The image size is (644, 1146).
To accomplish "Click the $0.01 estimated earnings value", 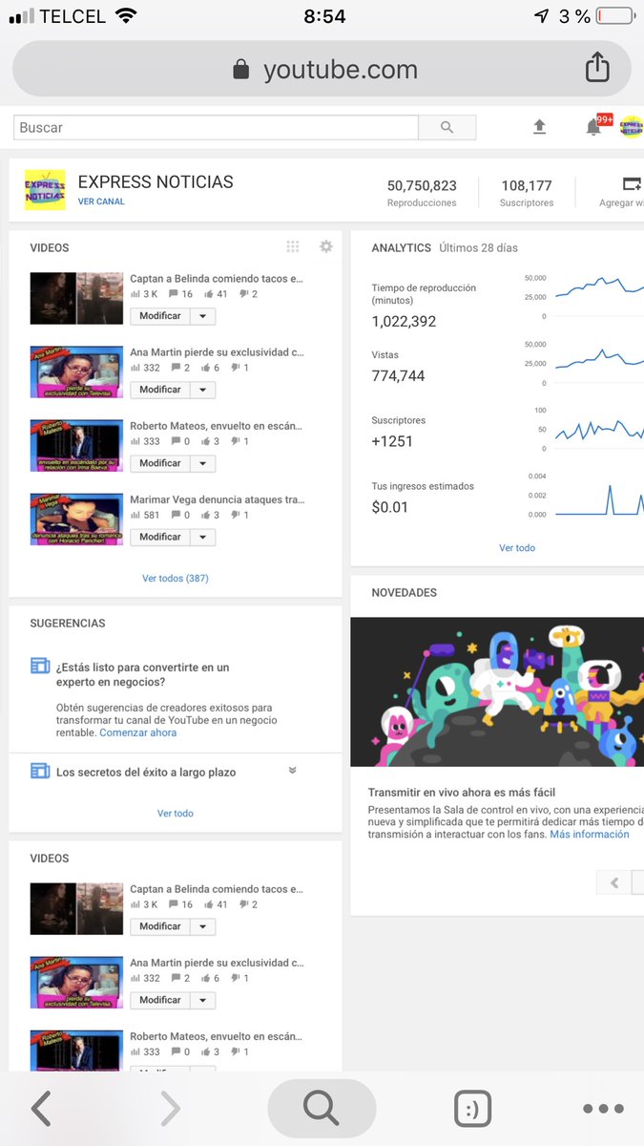I will (390, 507).
